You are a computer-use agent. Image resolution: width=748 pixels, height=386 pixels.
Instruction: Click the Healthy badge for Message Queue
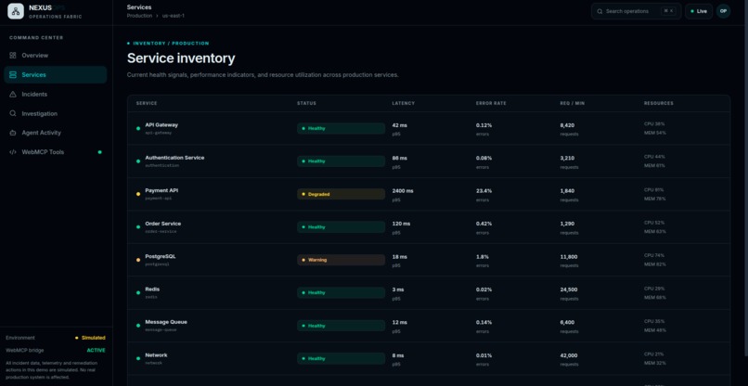[342, 326]
